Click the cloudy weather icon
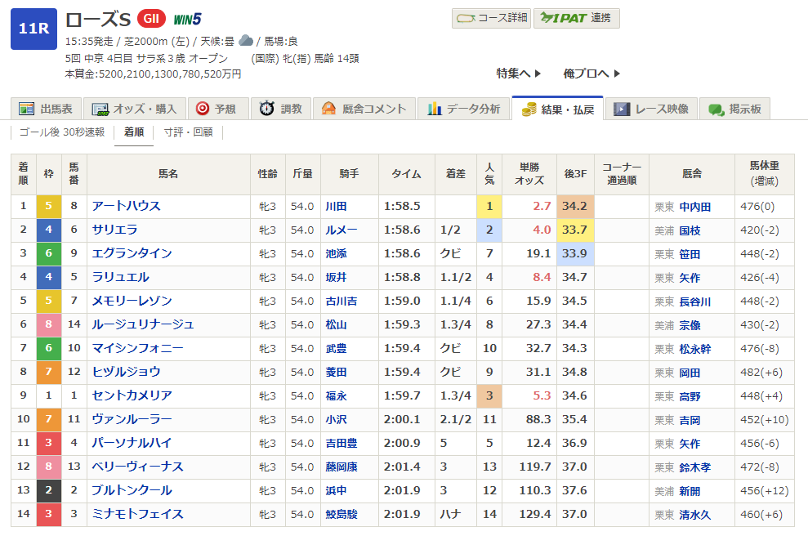The image size is (808, 536). (246, 40)
